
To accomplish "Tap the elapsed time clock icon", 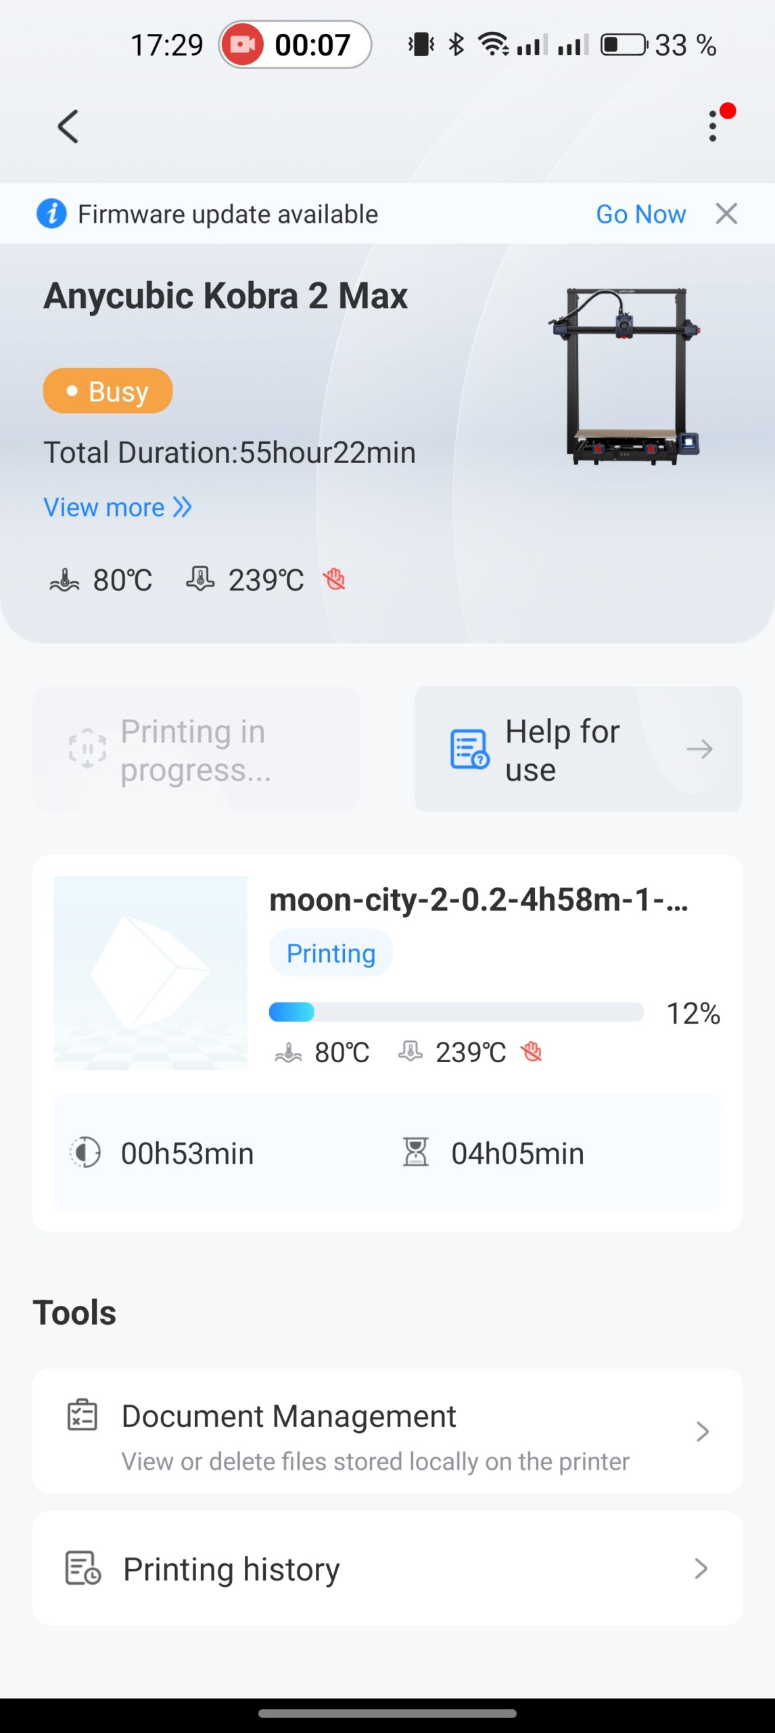I will point(86,1152).
